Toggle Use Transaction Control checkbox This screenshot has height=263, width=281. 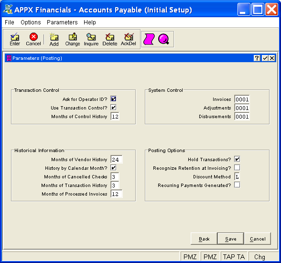point(113,108)
